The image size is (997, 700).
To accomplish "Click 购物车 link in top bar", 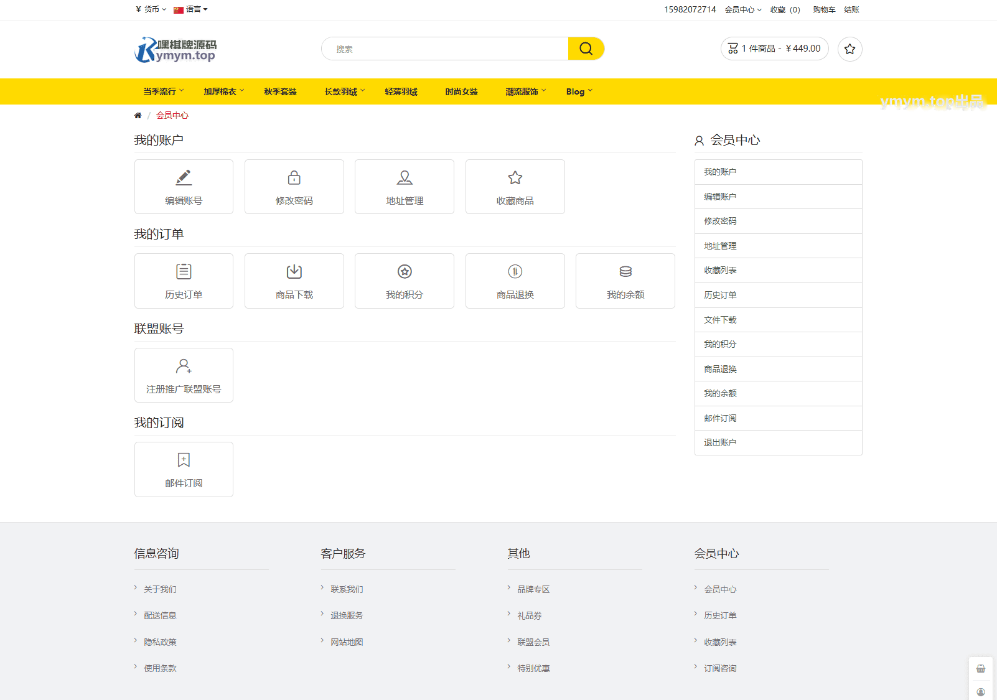I will 824,9.
